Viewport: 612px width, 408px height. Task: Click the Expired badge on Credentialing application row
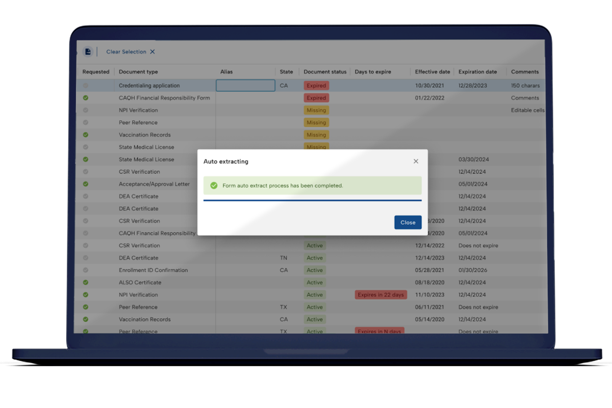click(x=316, y=86)
